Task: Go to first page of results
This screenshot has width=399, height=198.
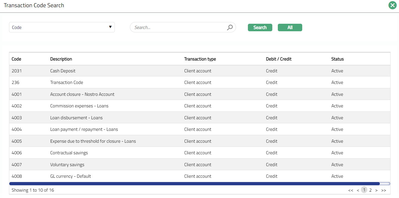Action: [x=350, y=190]
